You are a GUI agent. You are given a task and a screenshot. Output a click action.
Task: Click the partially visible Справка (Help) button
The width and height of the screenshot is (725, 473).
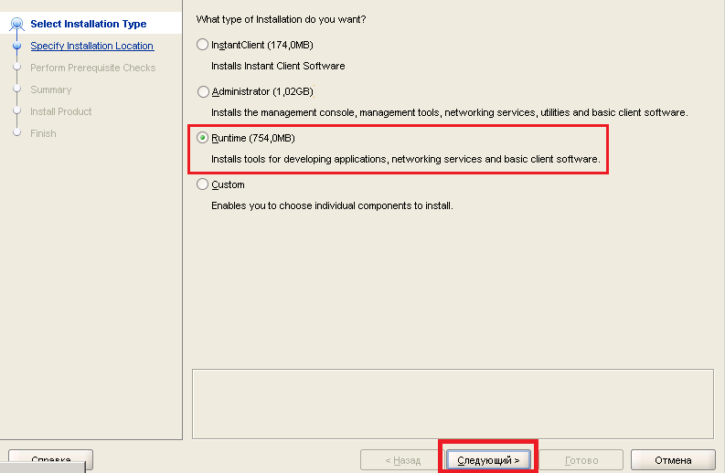coord(51,458)
